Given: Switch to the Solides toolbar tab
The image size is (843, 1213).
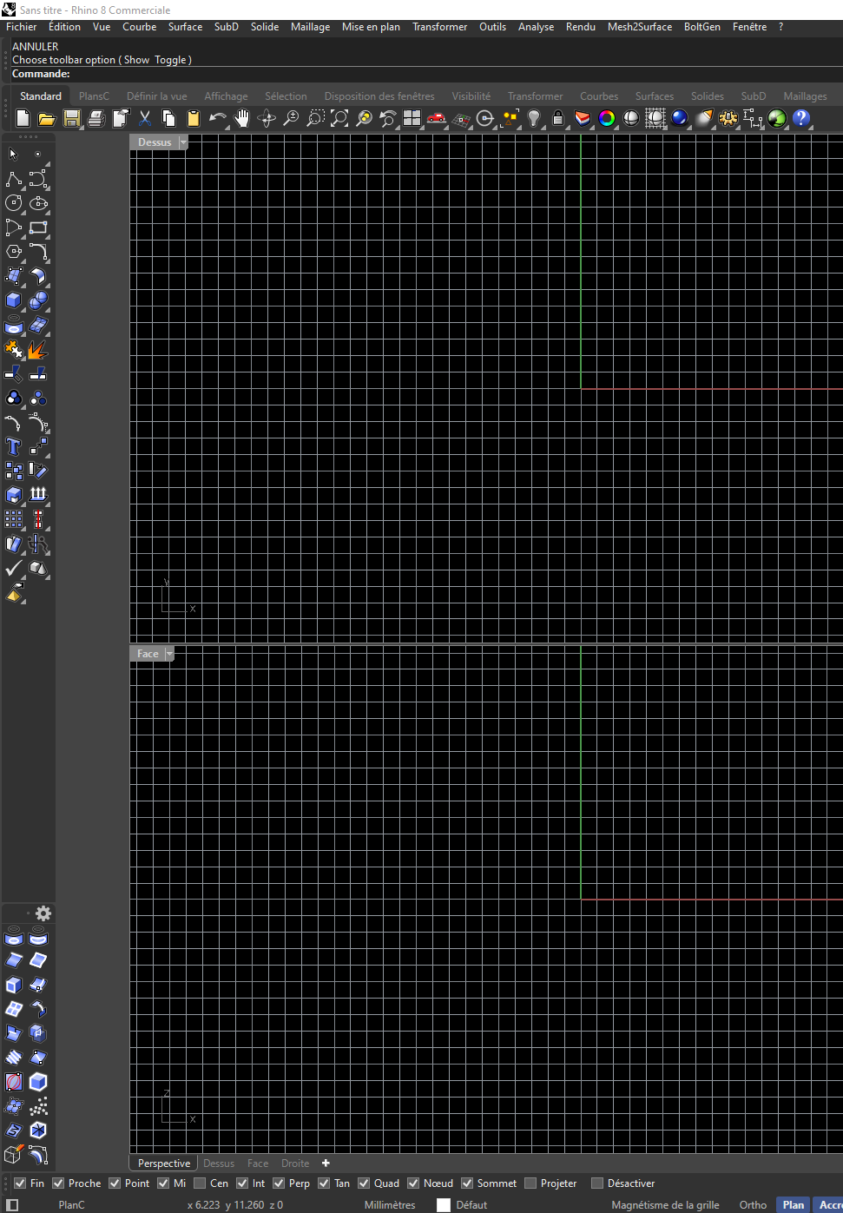Looking at the screenshot, I should 708,96.
